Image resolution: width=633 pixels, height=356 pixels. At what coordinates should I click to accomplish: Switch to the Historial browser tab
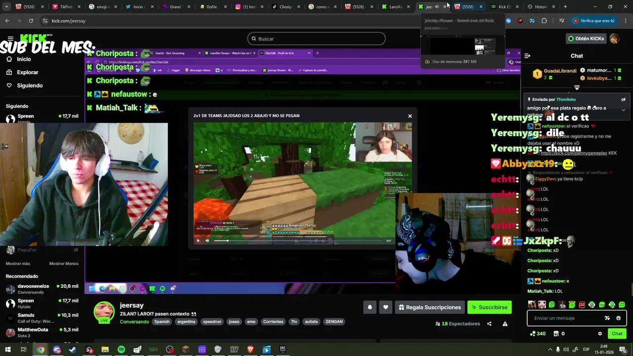pyautogui.click(x=541, y=6)
